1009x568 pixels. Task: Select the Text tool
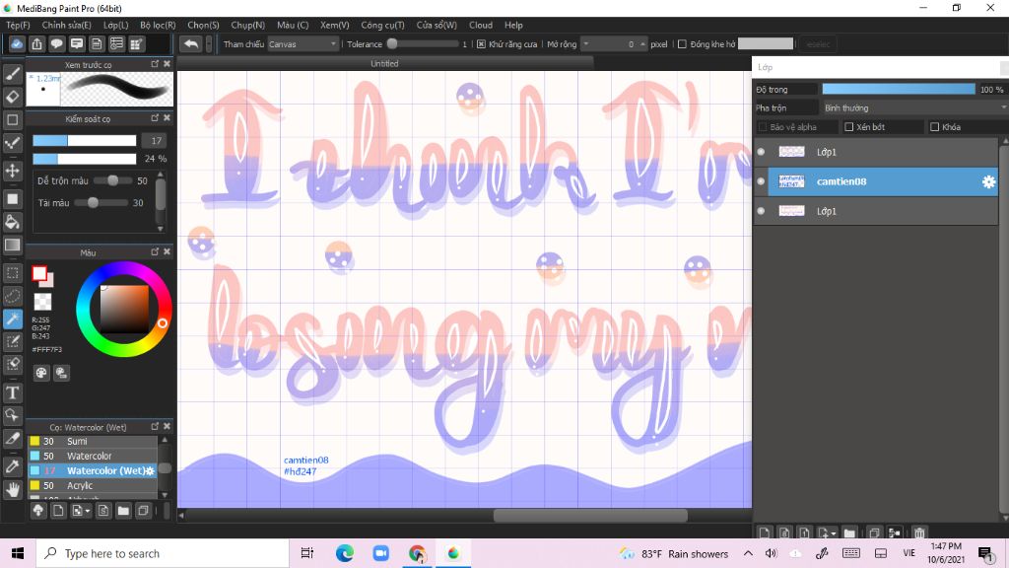(x=12, y=392)
